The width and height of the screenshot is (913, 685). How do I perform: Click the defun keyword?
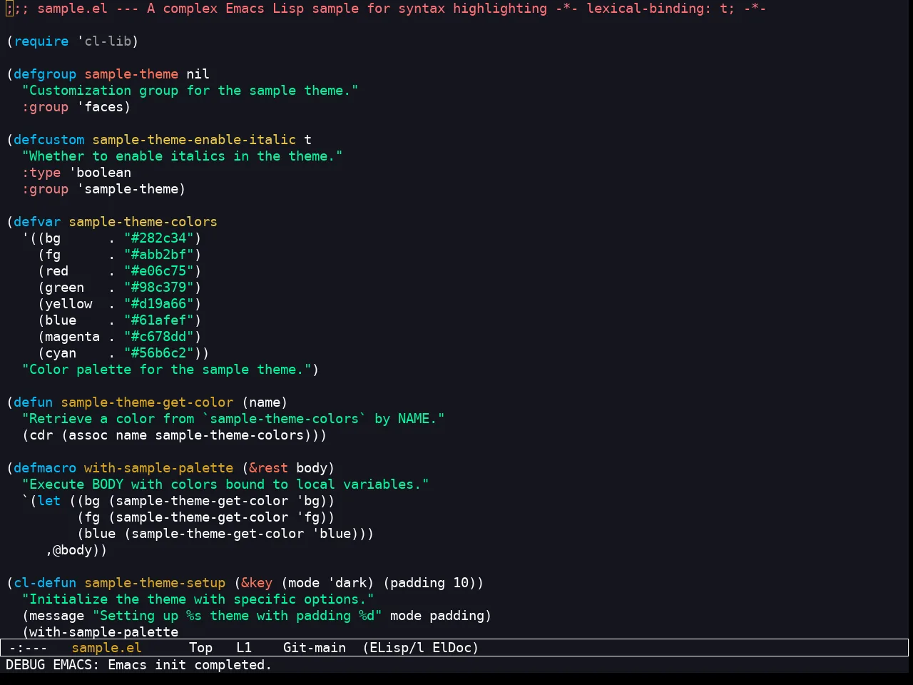(x=34, y=402)
